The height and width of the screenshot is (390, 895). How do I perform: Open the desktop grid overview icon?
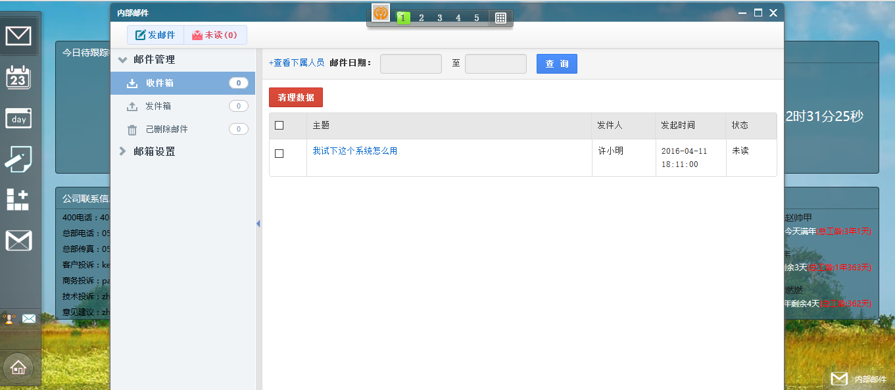point(500,18)
